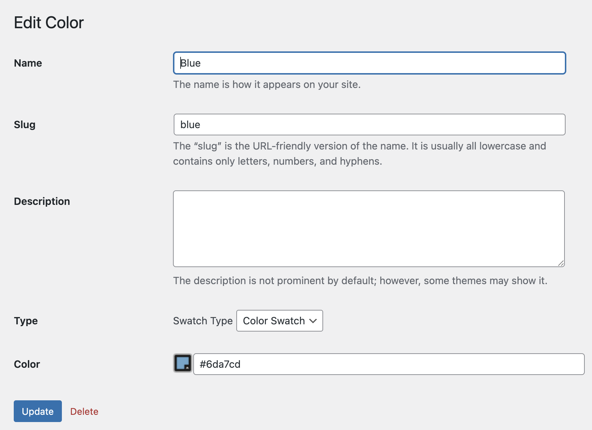This screenshot has width=592, height=430.
Task: Open the color picker swatch
Action: pyautogui.click(x=183, y=363)
